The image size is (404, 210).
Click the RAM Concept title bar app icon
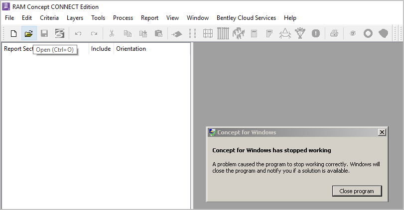coord(6,6)
